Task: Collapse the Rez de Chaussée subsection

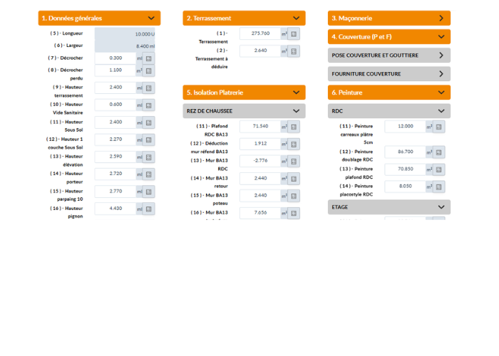Action: pyautogui.click(x=296, y=111)
